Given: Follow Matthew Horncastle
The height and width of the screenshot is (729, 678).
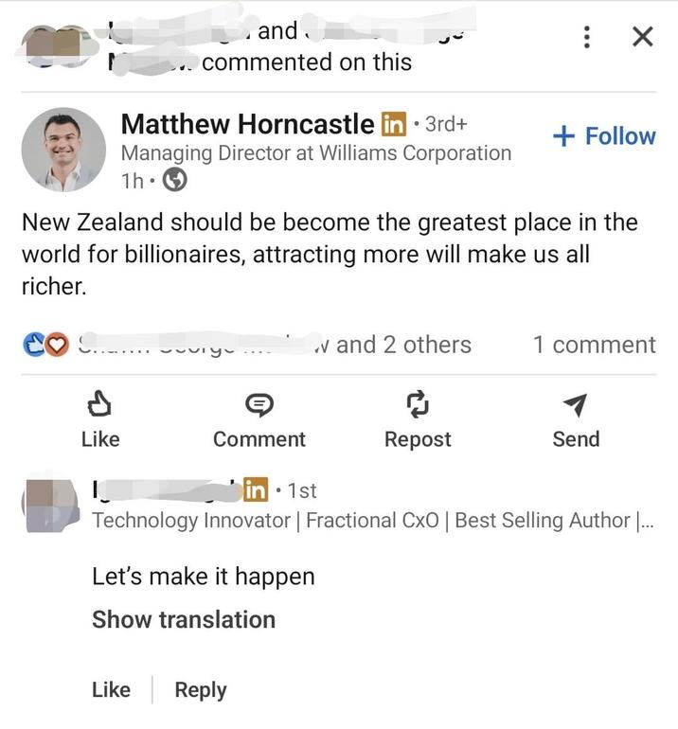Looking at the screenshot, I should (x=604, y=136).
